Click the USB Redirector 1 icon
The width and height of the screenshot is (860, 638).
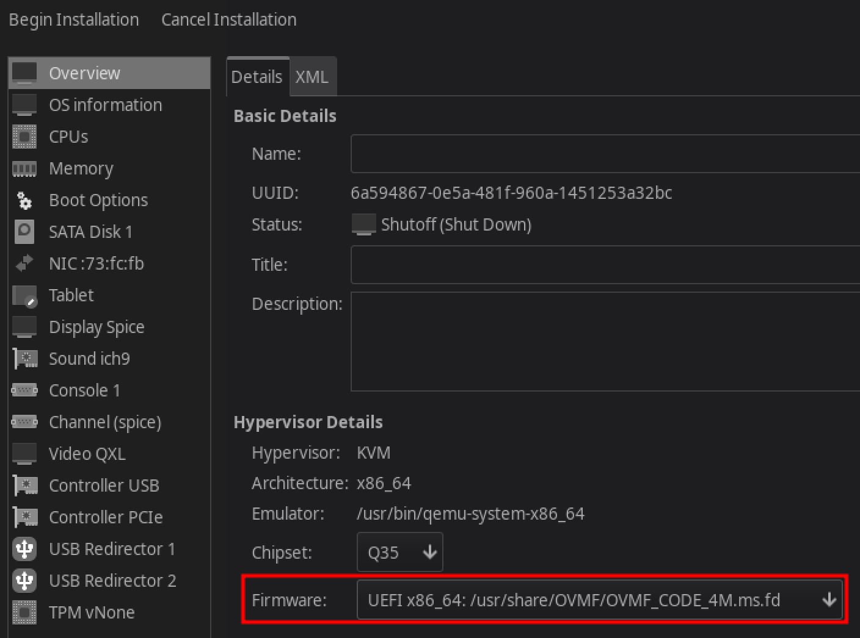[x=24, y=549]
